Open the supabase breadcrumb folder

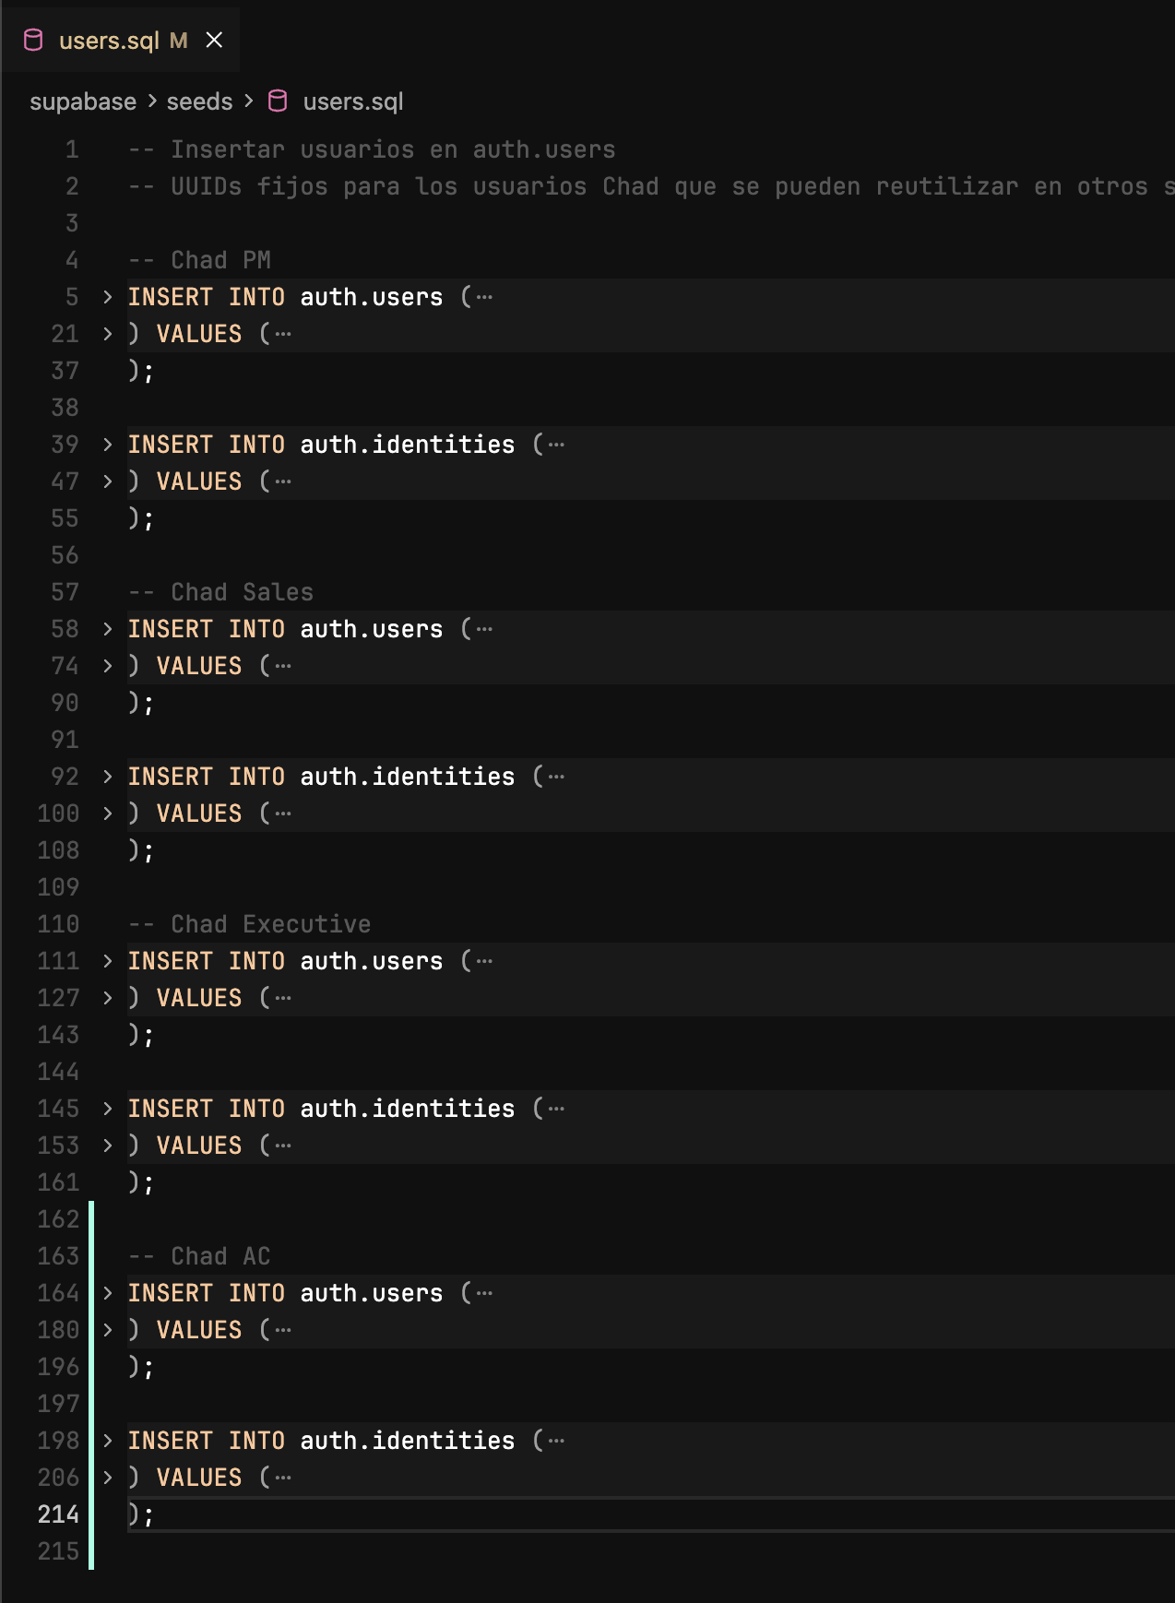(83, 101)
